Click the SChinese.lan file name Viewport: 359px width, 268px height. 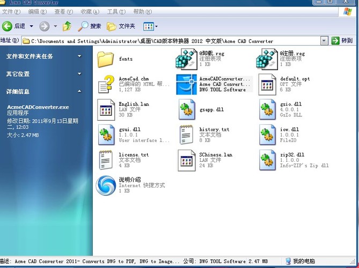[x=216, y=155]
